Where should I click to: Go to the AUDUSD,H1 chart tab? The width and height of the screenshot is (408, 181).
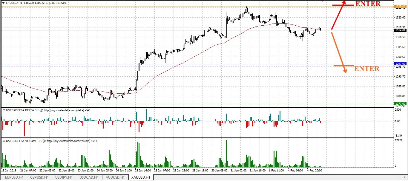point(115,177)
